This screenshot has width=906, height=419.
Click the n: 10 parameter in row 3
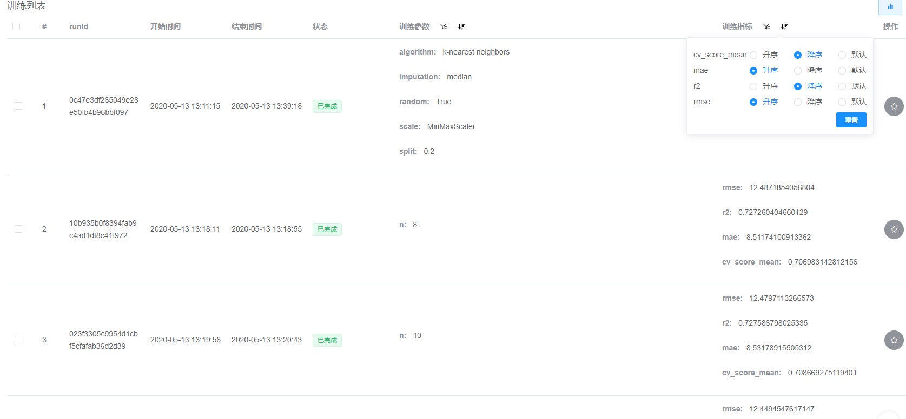point(410,336)
